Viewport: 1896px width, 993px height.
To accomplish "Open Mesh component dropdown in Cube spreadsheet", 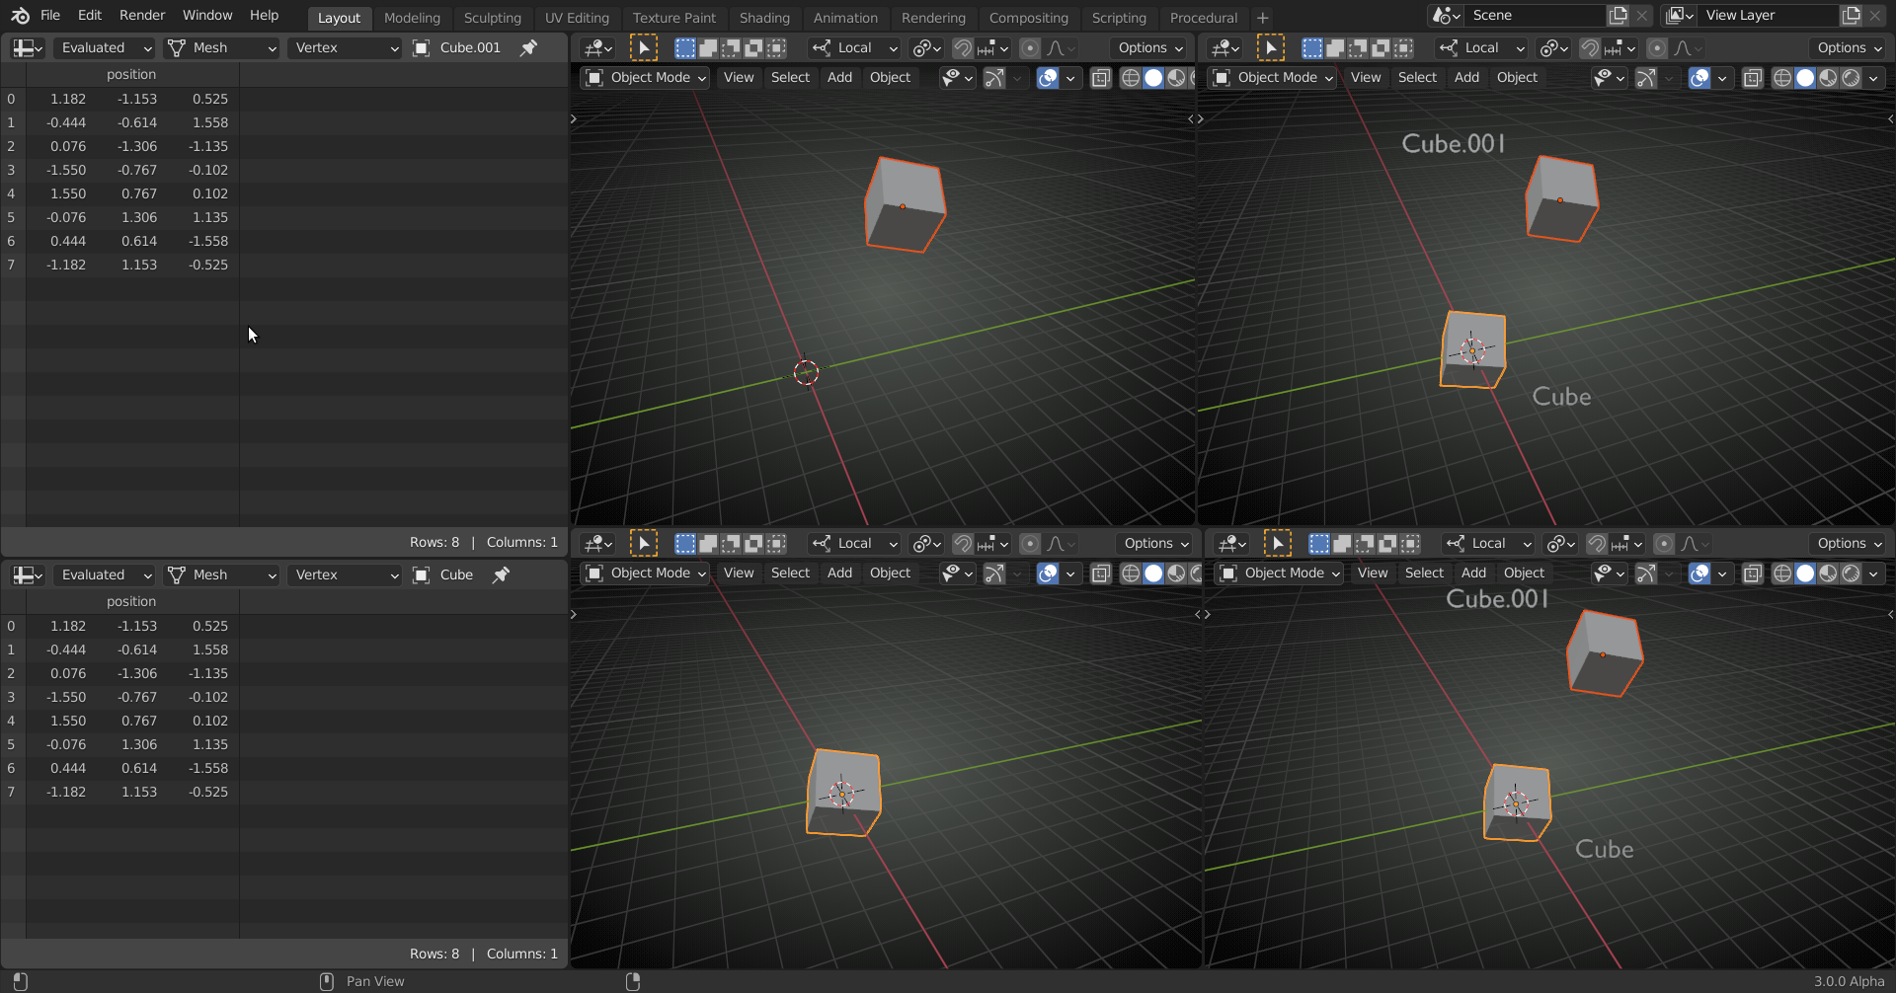I will tap(221, 574).
